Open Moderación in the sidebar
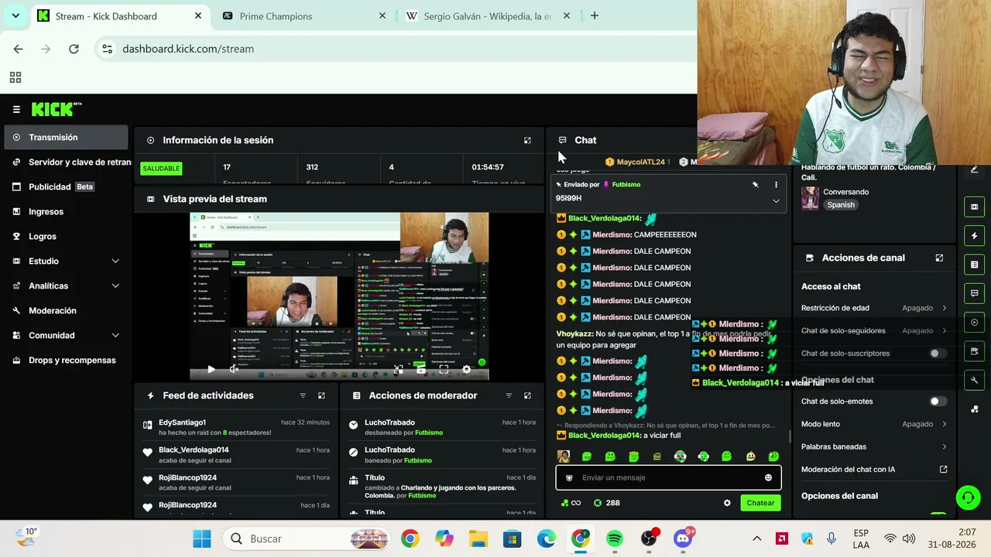Screen dimensions: 991x557 (66, 311)
